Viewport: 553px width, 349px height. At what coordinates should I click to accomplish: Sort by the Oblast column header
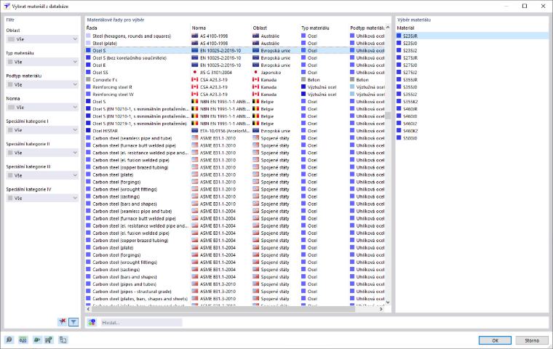tap(275, 28)
